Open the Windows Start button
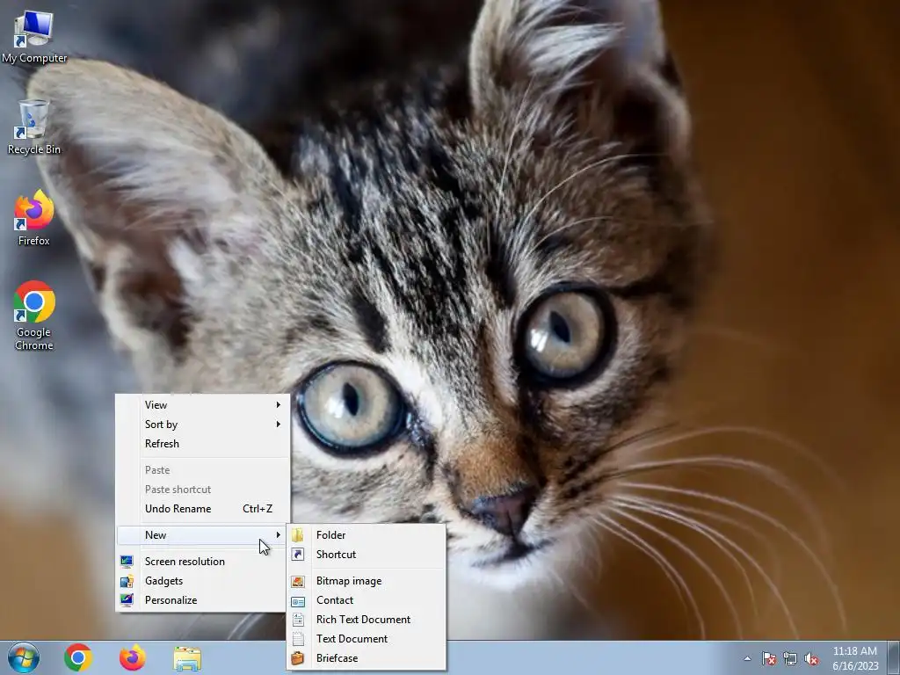The height and width of the screenshot is (675, 900). pos(24,657)
